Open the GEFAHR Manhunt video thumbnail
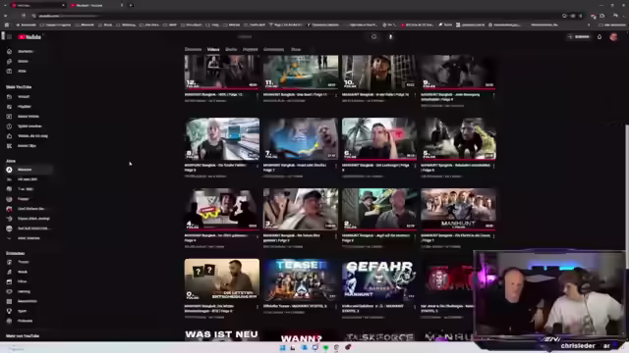629x353 pixels. pos(379,279)
